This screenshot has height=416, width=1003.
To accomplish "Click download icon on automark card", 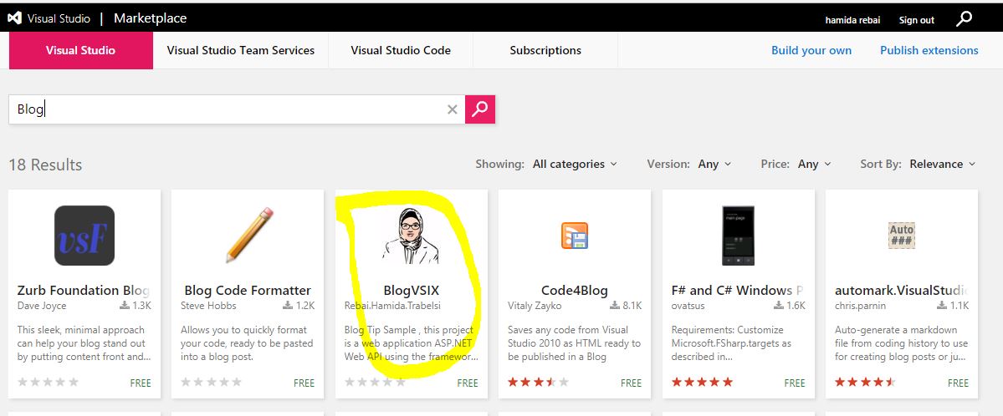I will point(942,306).
